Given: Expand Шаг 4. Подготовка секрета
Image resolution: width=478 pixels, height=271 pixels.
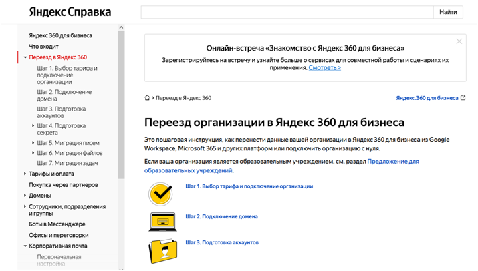Looking at the screenshot, I should click(x=33, y=125).
